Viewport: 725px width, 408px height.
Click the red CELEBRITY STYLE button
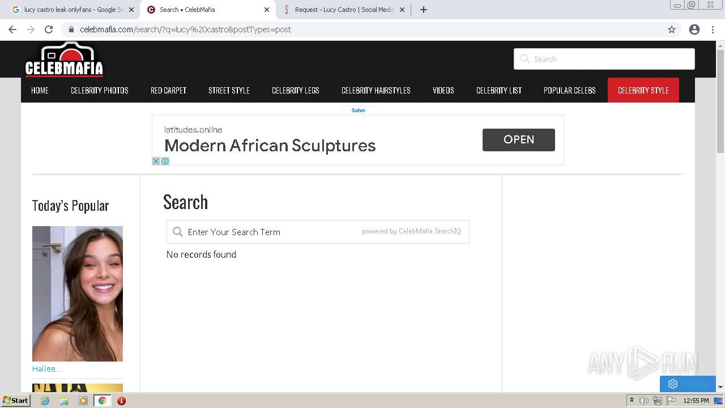click(643, 90)
